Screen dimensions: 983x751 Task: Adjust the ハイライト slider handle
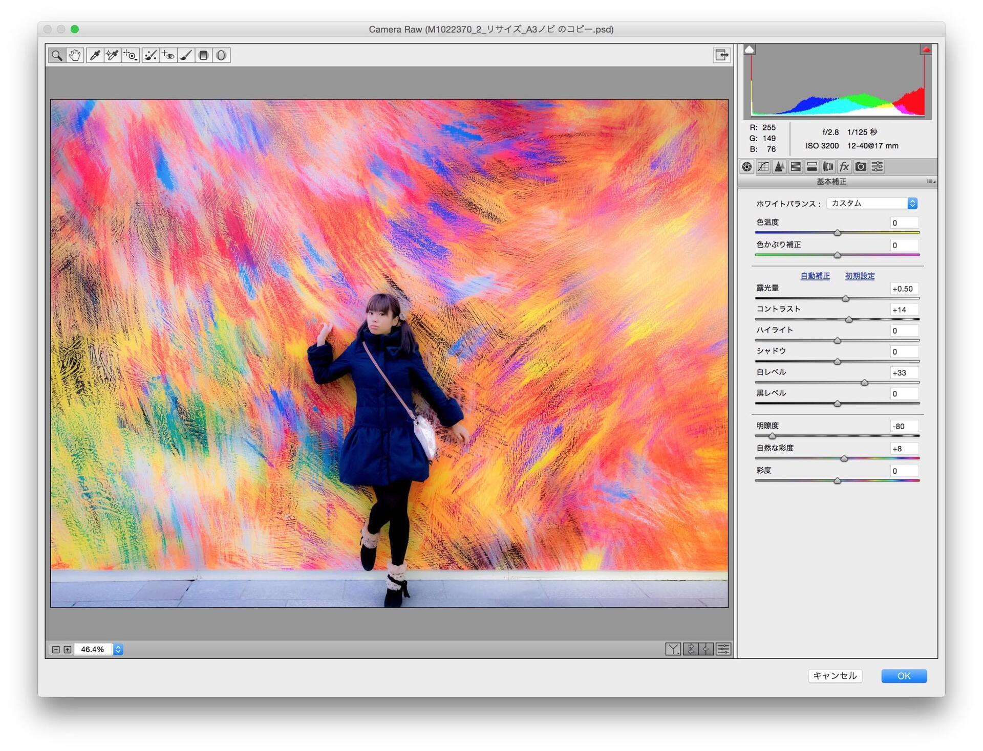point(838,341)
